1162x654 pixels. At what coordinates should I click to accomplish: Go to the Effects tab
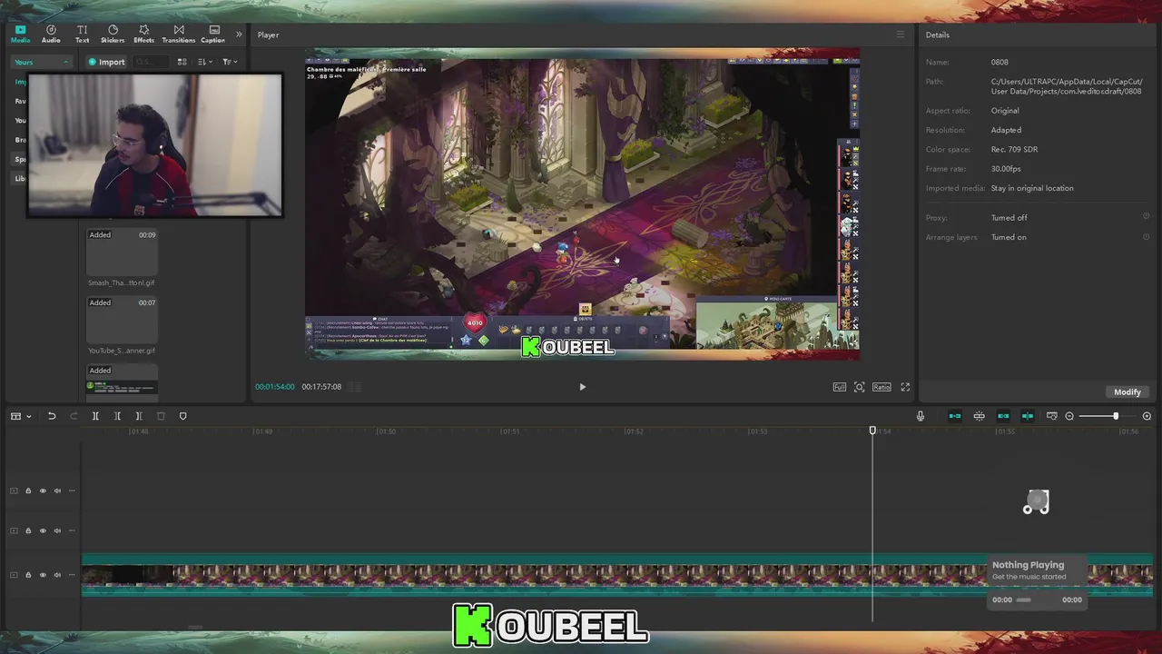point(143,35)
